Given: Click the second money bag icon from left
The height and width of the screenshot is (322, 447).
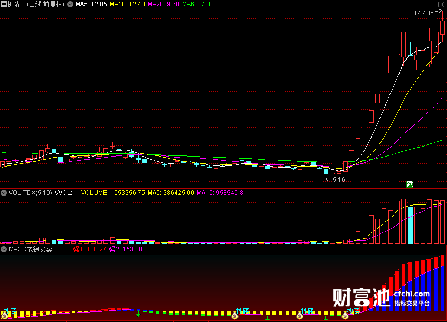Looking at the screenshot, I should 235,316.
